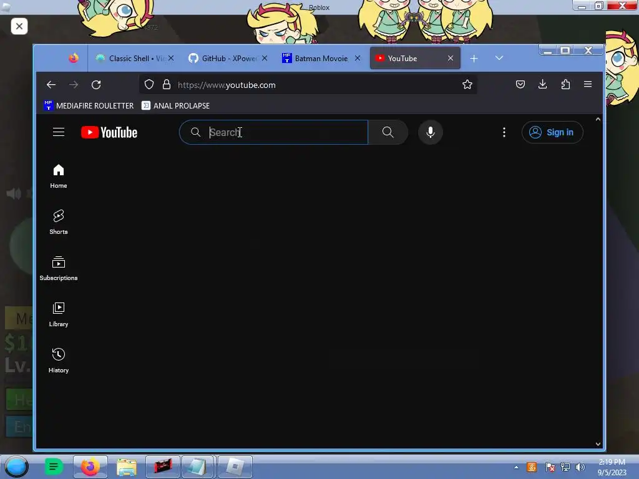Image resolution: width=639 pixels, height=479 pixels.
Task: Click the Windows Start orb
Action: (17, 467)
